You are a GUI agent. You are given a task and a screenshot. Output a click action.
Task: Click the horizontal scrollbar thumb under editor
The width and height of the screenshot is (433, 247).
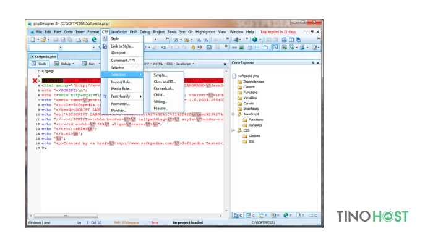coord(66,216)
